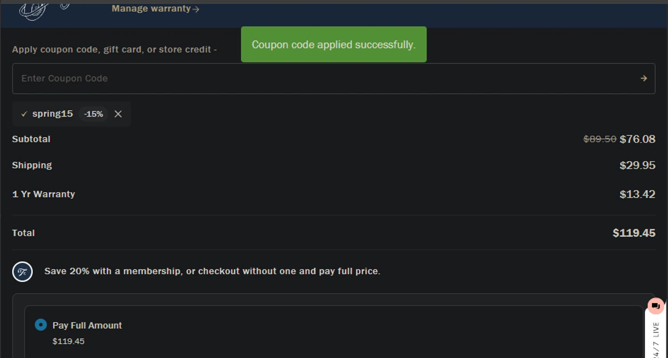The height and width of the screenshot is (358, 668).
Task: Select the Pay Full Amount radio button
Action: [41, 325]
